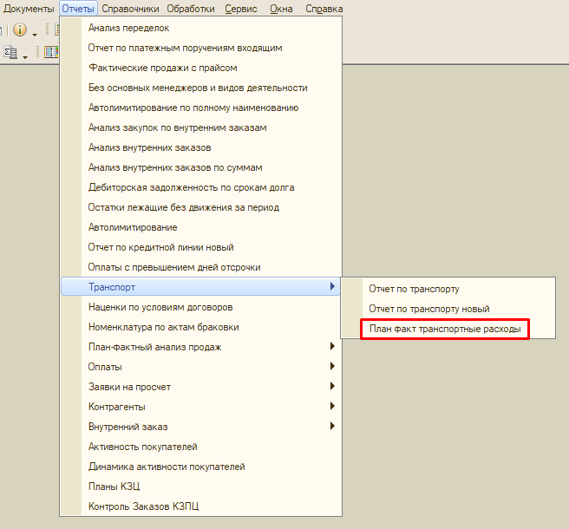Open Отчет по кредитной линии новый
This screenshot has width=569, height=529.
pyautogui.click(x=200, y=247)
